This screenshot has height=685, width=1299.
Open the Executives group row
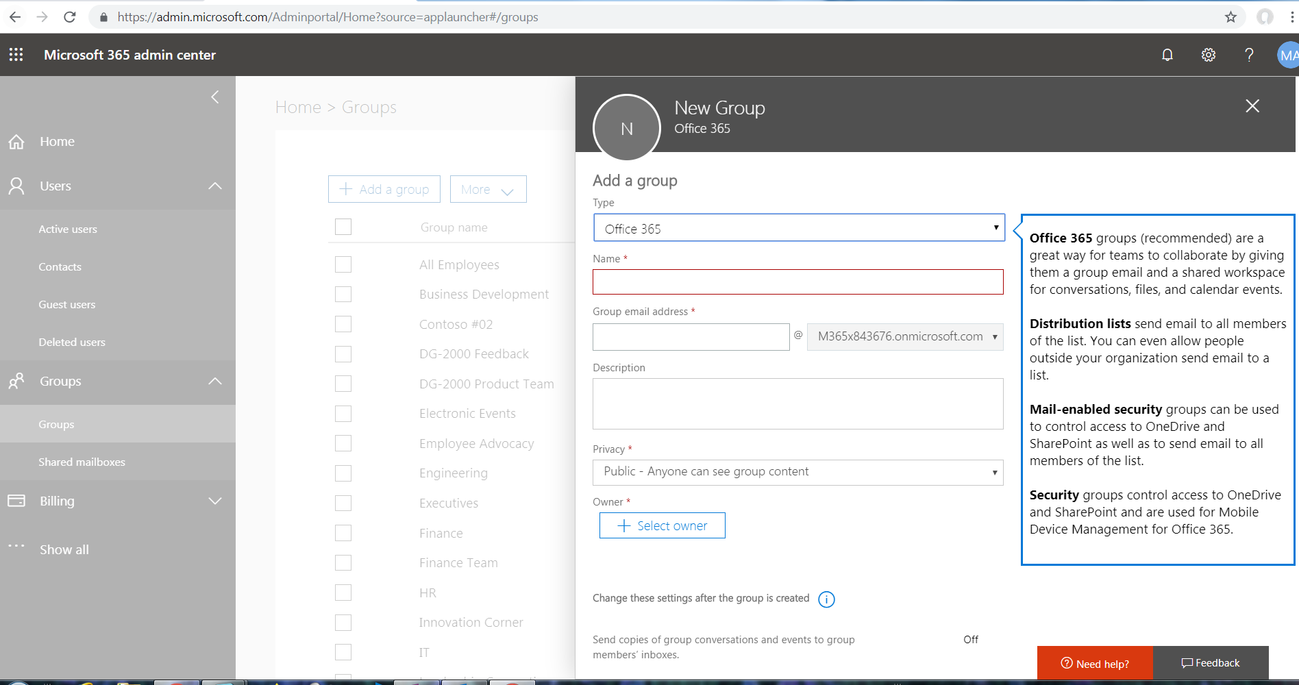tap(449, 503)
